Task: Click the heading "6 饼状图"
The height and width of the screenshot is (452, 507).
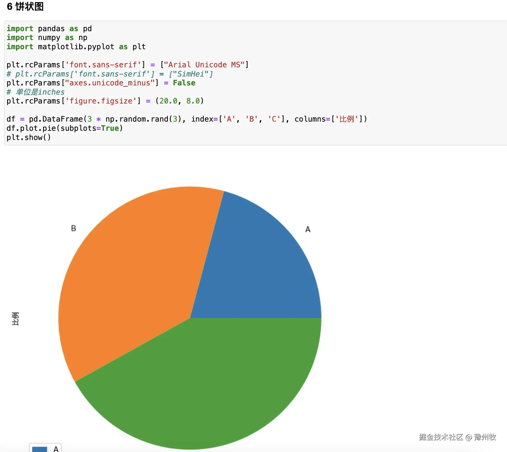Action: pyautogui.click(x=25, y=7)
